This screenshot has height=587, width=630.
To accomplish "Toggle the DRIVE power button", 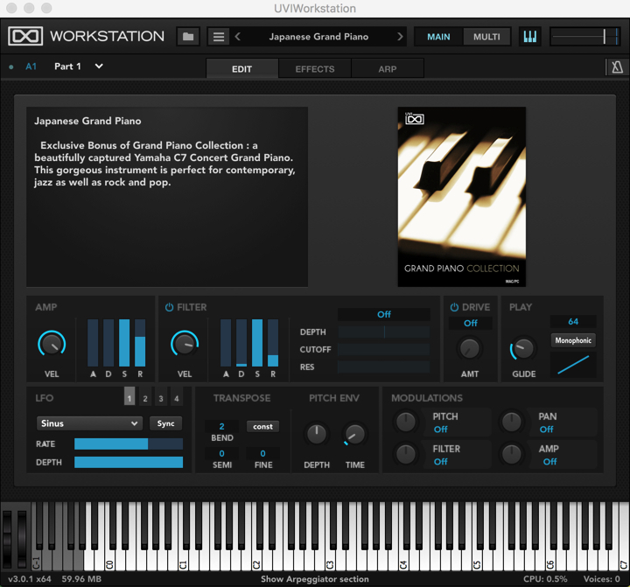I will (x=454, y=307).
